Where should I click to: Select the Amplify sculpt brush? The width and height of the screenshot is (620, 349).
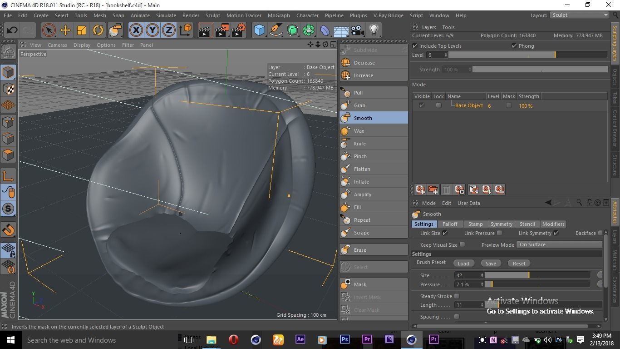374,194
